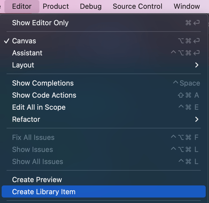Select Show All Issues

pos(38,162)
